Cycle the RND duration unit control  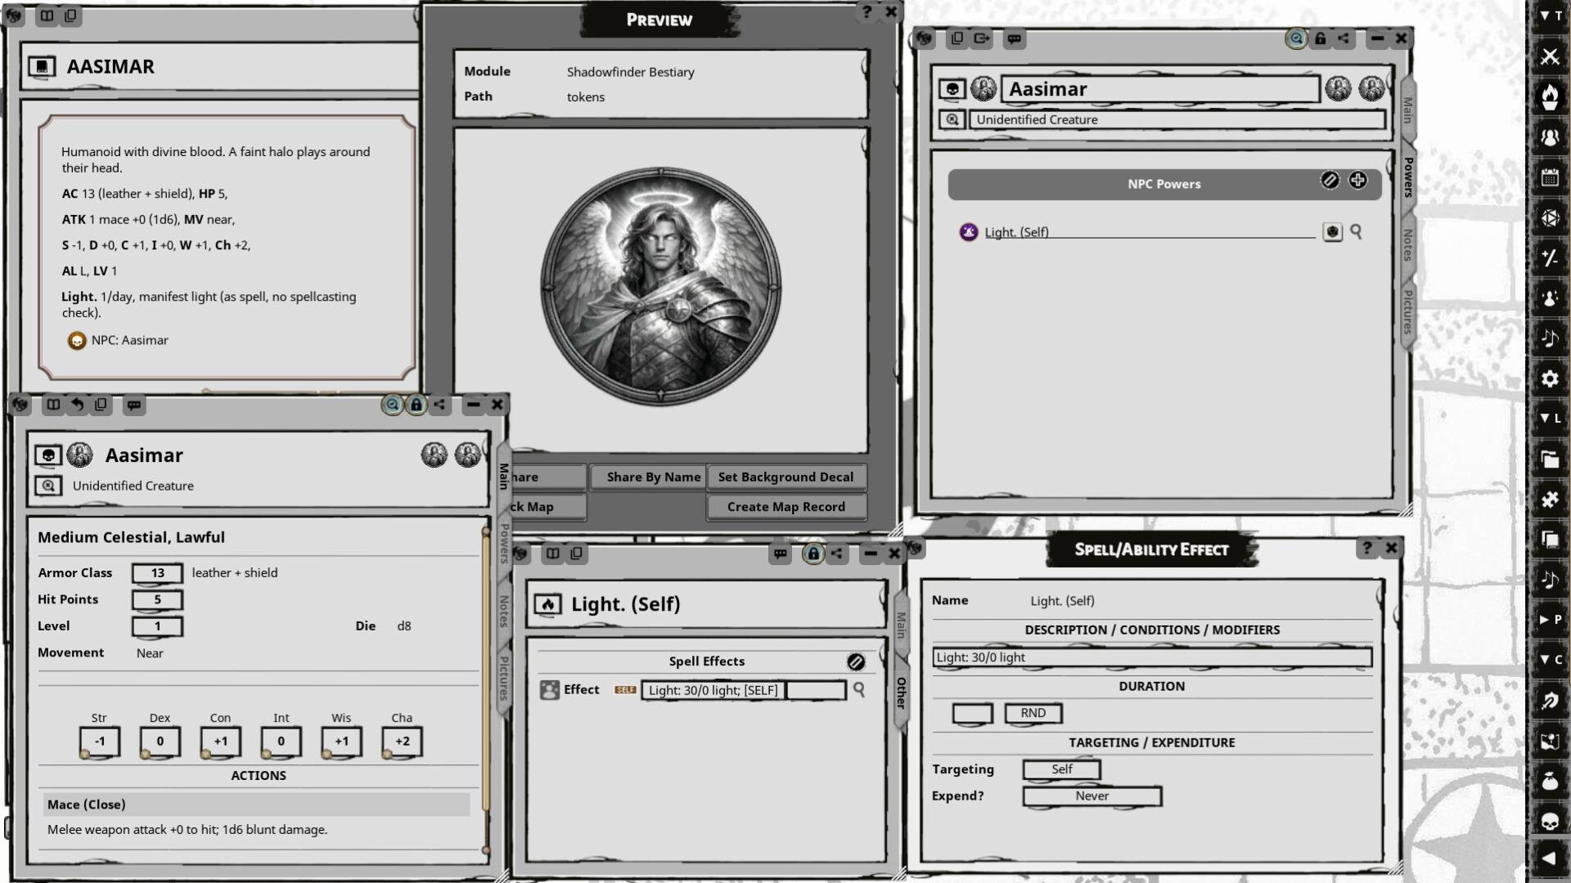point(1033,712)
